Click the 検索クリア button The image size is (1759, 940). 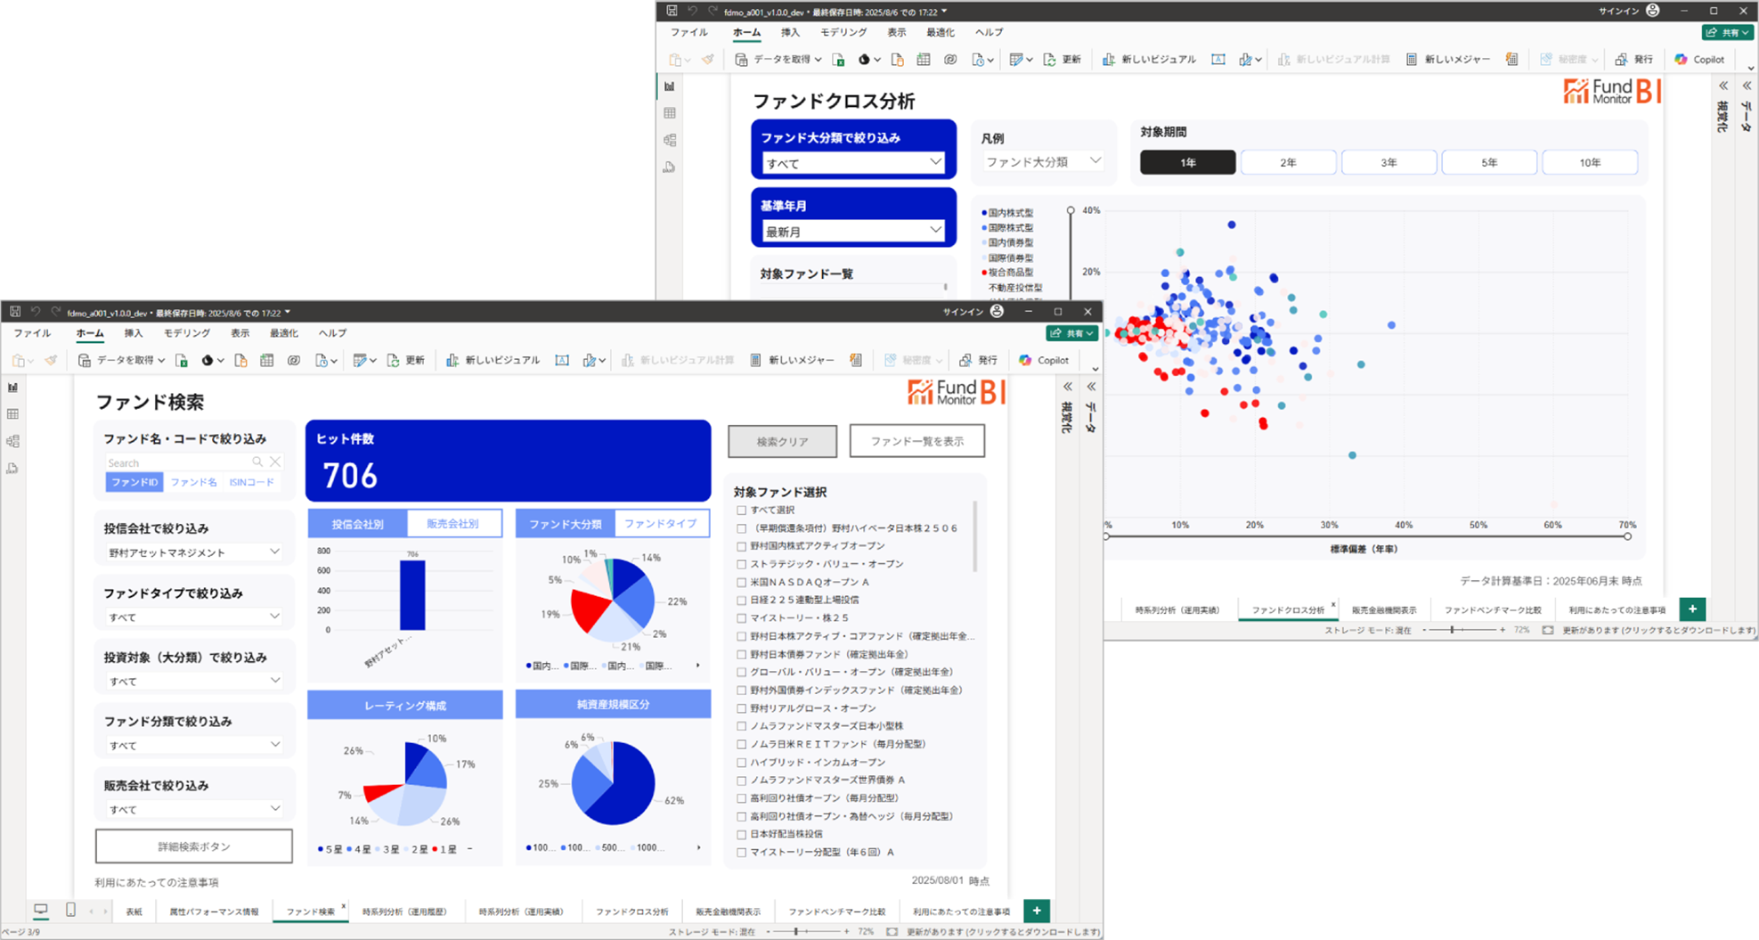click(782, 441)
